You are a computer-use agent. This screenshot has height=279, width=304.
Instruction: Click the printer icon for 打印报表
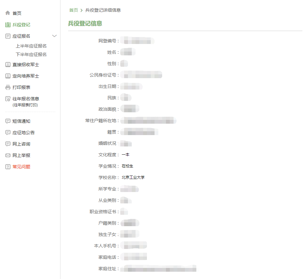pyautogui.click(x=8, y=87)
